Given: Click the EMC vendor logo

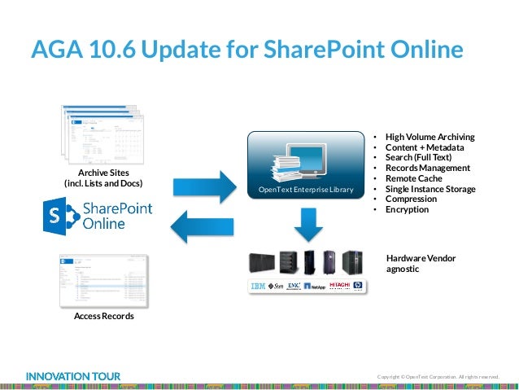Looking at the screenshot, I should click(x=294, y=286).
